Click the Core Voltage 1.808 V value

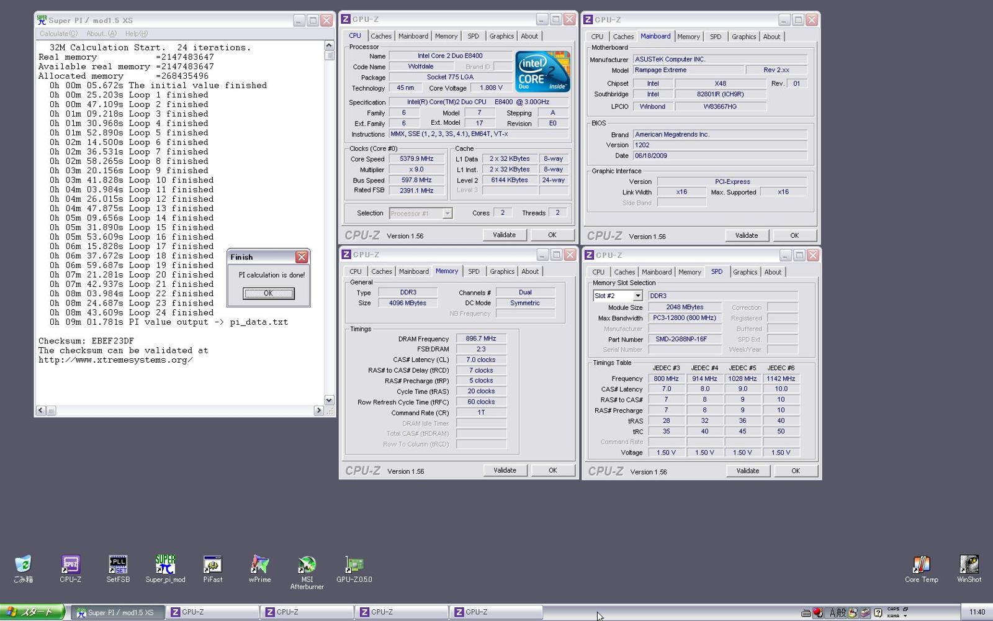coord(491,88)
